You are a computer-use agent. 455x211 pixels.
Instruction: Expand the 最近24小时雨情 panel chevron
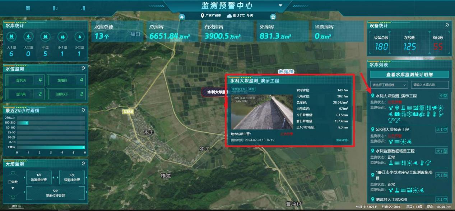tap(83, 110)
